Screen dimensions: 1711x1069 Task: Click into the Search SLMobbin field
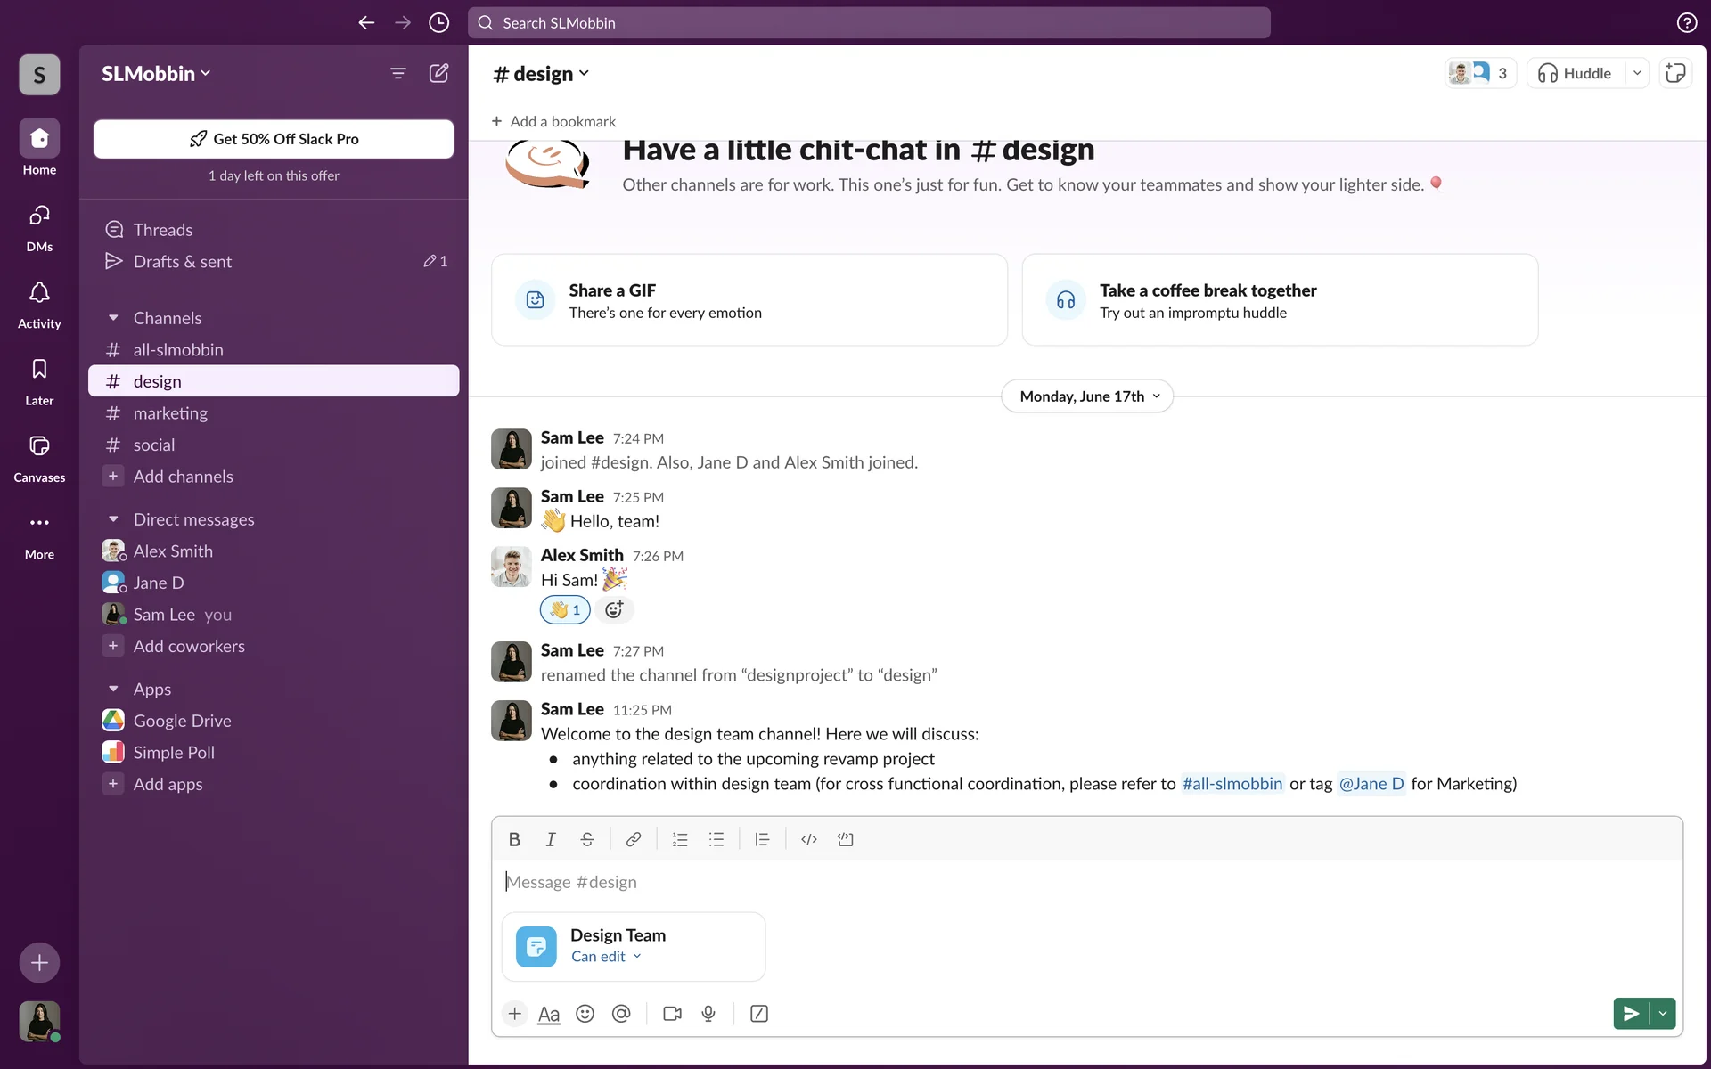pyautogui.click(x=869, y=23)
